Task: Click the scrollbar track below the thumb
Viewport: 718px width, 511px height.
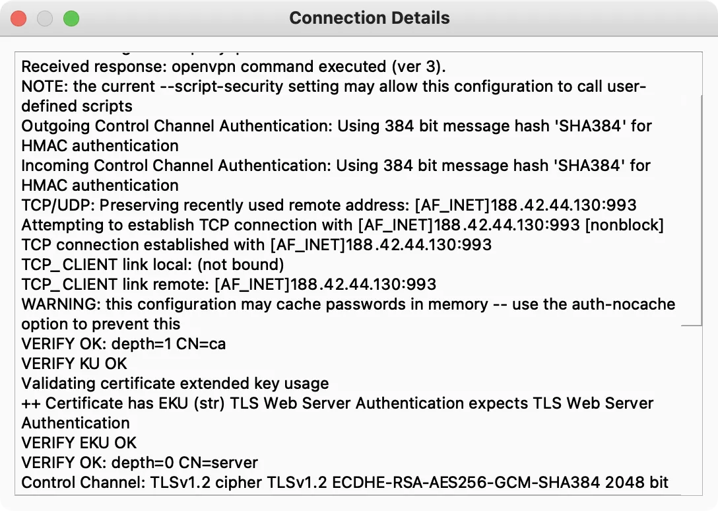Action: tap(690, 409)
